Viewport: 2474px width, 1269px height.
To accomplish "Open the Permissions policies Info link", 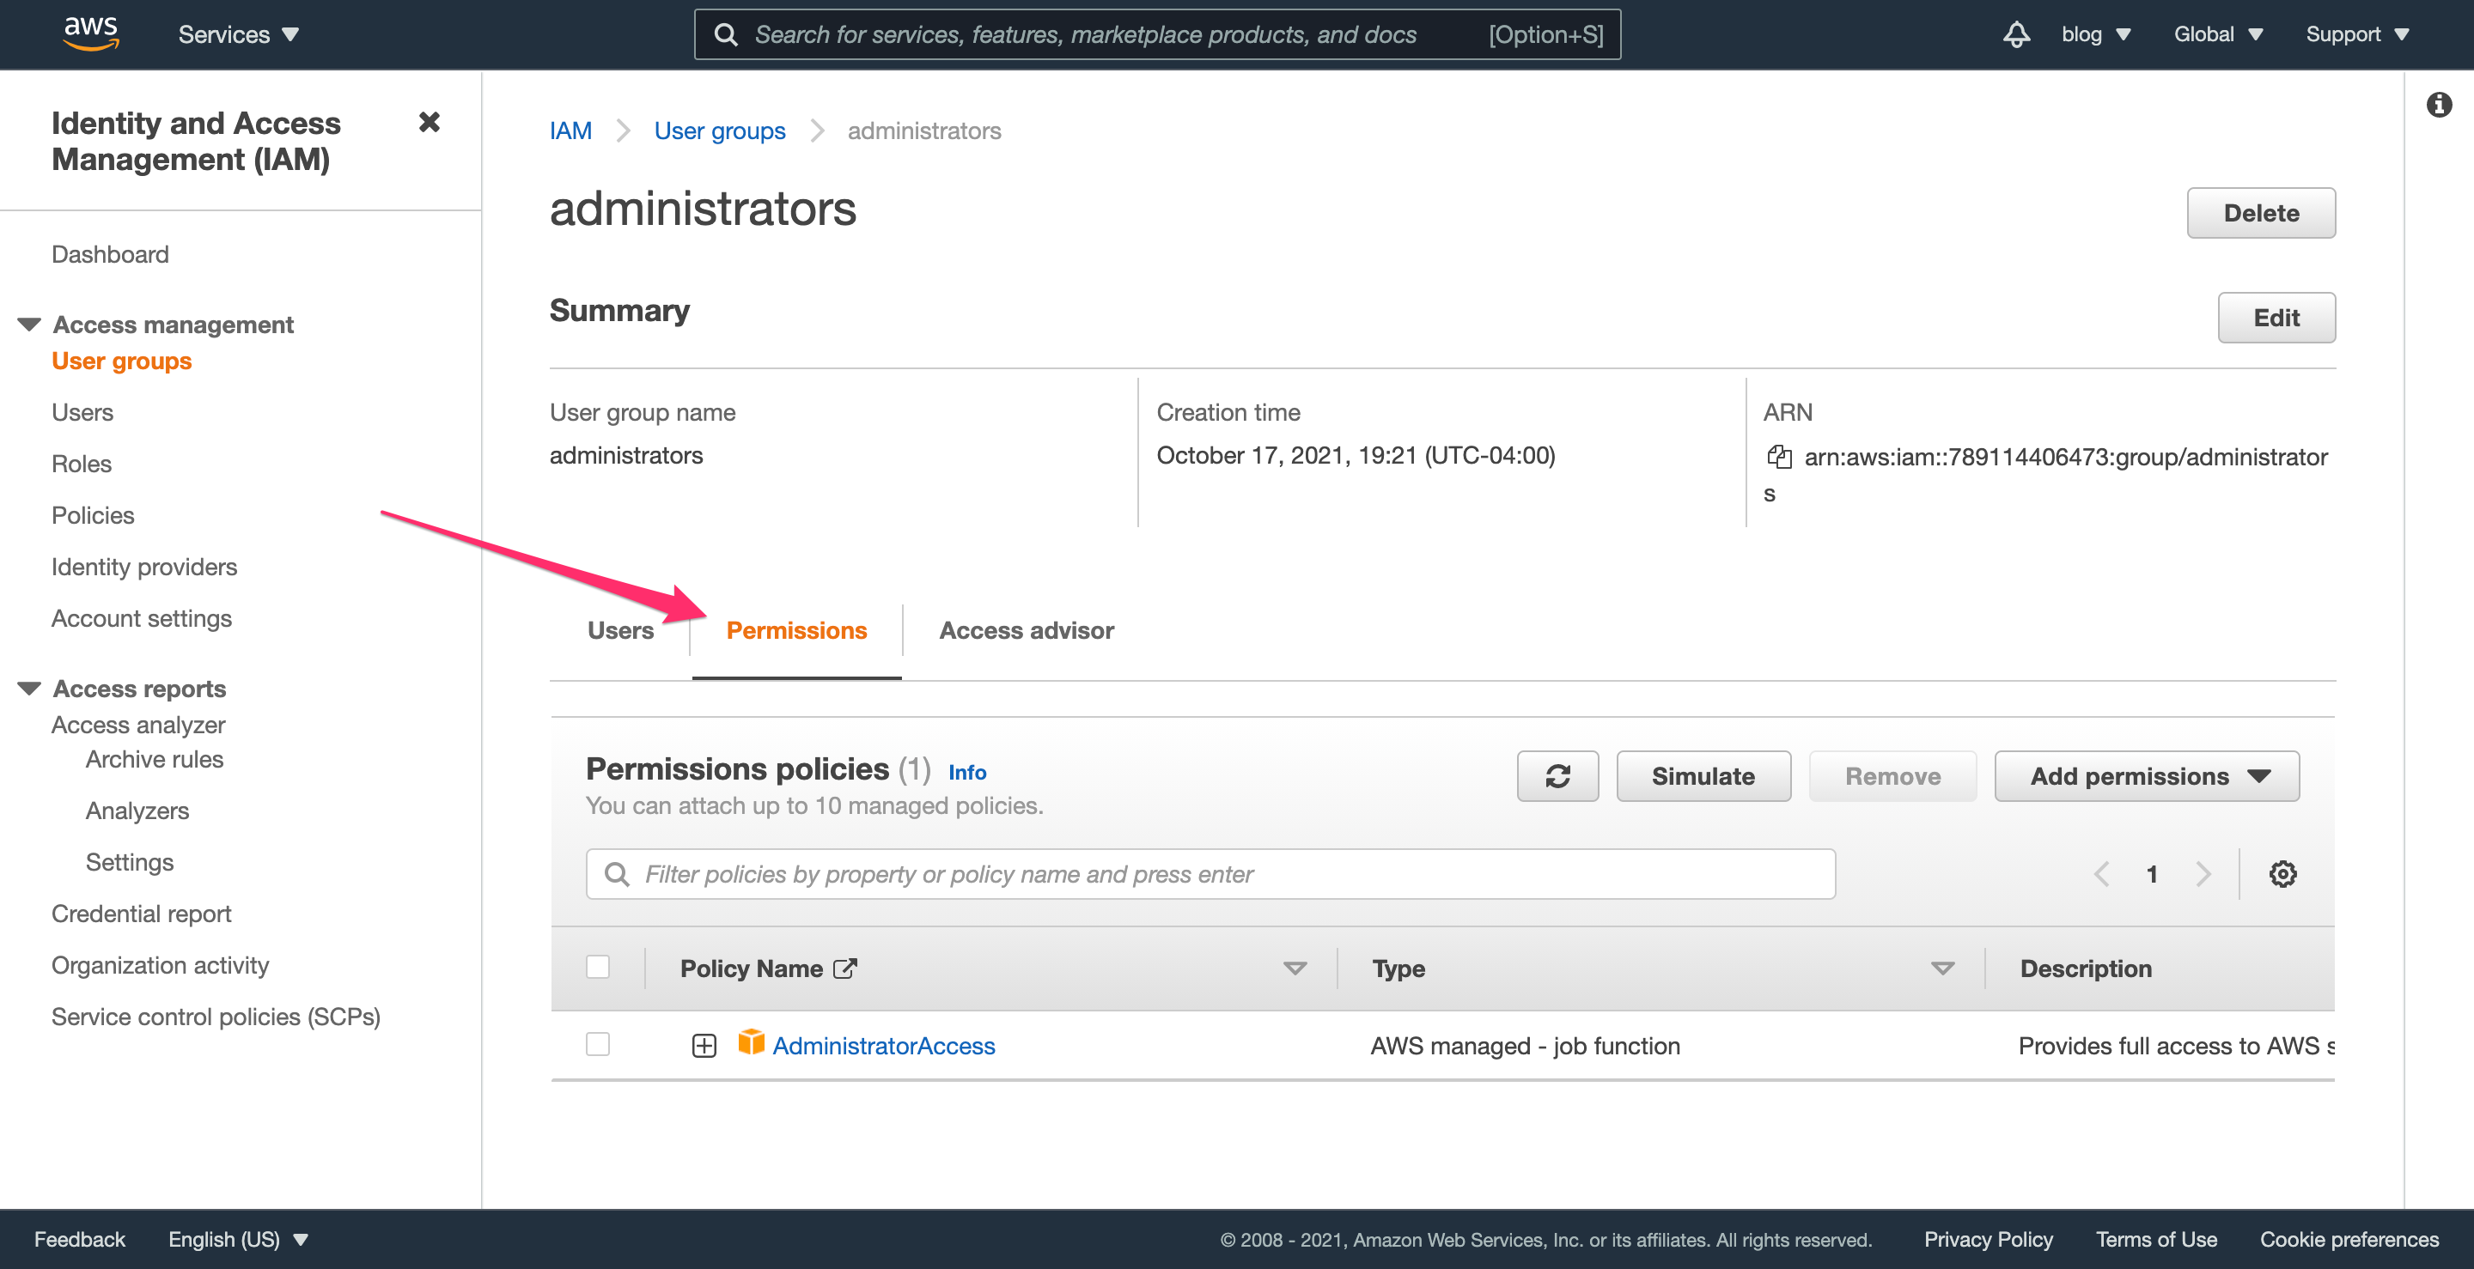I will [967, 772].
